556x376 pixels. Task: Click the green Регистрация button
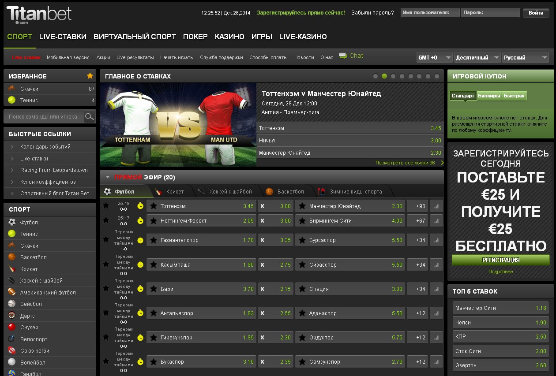tap(501, 260)
